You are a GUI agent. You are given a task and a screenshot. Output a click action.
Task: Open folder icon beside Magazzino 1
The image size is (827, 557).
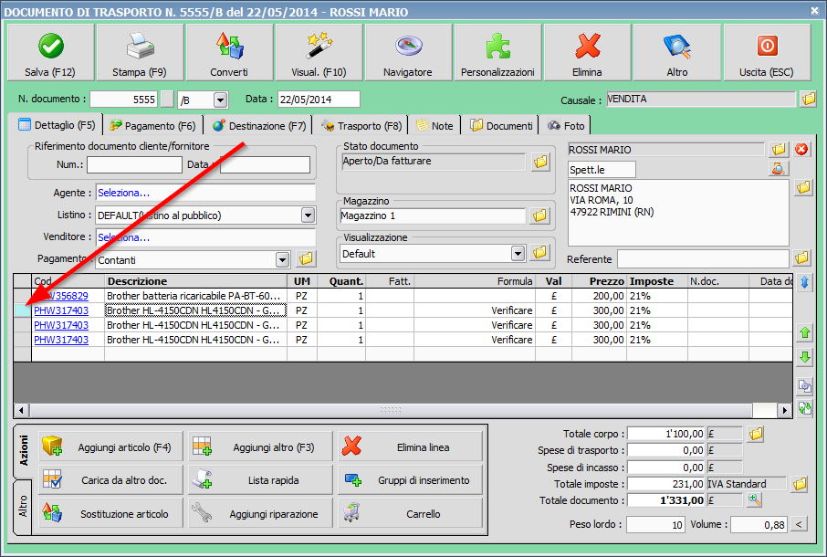pyautogui.click(x=540, y=215)
